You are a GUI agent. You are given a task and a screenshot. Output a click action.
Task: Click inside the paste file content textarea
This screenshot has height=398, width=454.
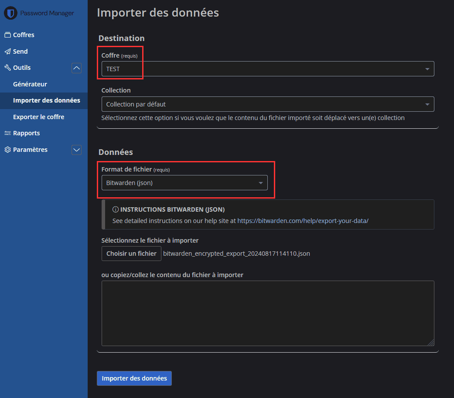click(x=268, y=313)
